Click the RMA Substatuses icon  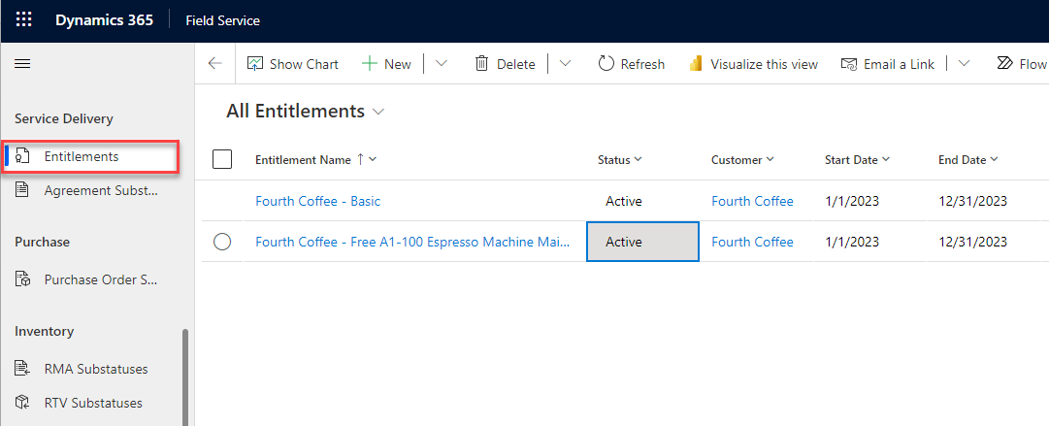(22, 369)
